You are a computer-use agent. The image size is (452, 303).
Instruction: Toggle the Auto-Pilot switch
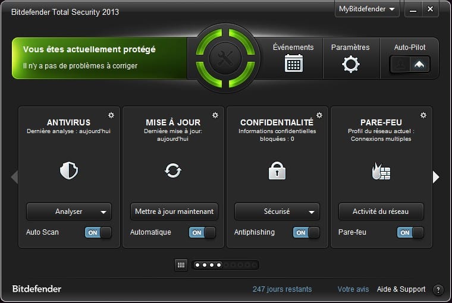tap(410, 65)
